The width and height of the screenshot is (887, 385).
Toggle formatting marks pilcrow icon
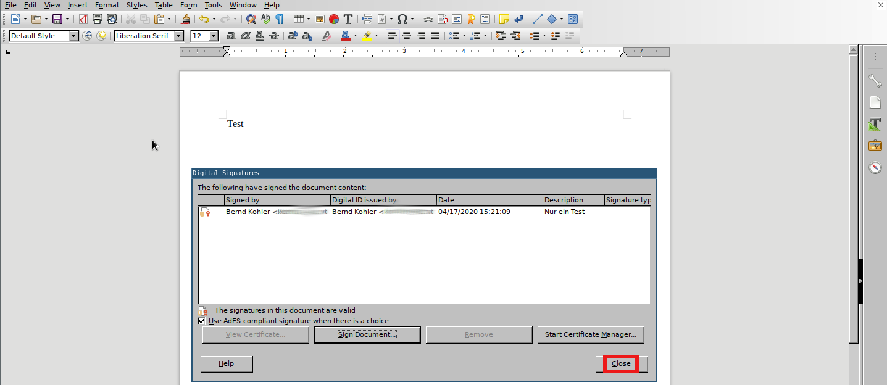[x=279, y=19]
